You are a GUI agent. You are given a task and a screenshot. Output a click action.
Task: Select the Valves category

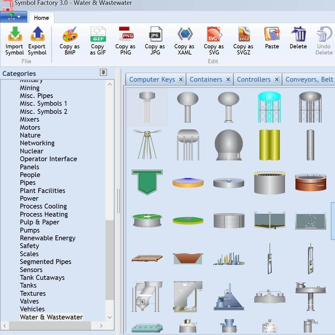tap(29, 301)
